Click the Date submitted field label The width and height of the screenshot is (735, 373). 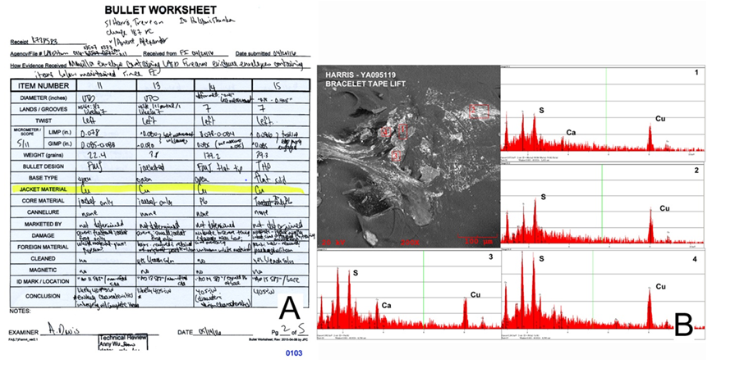click(252, 53)
